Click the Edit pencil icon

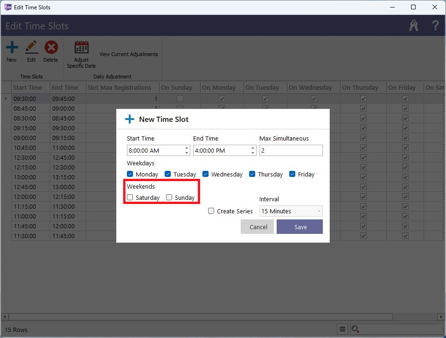point(31,47)
